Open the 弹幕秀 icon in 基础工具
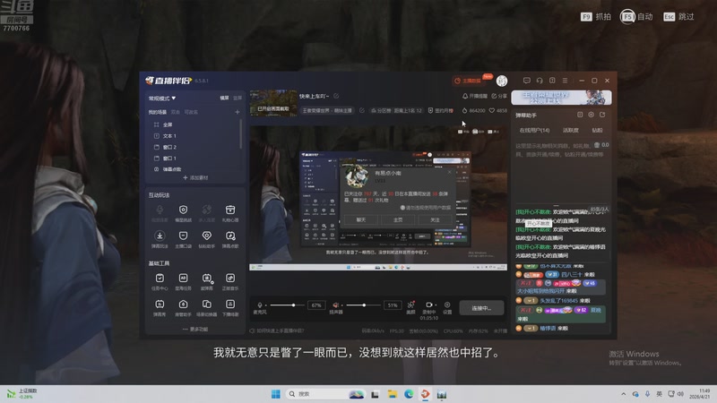 (x=160, y=304)
